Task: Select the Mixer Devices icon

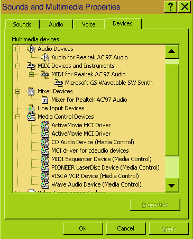Action: 31,91
